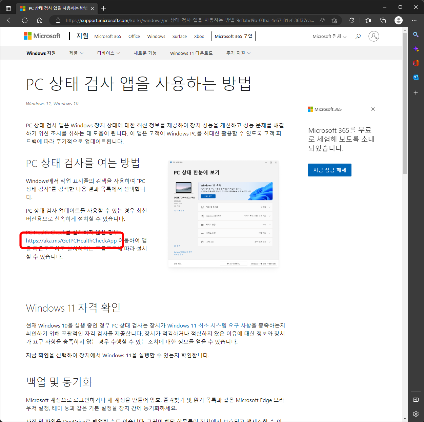Open Outlook from the Edge sidebar
424x422 pixels.
point(416,77)
